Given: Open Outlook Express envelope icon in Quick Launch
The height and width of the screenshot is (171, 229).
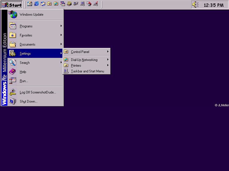Looking at the screenshot, I should pyautogui.click(x=43, y=4).
